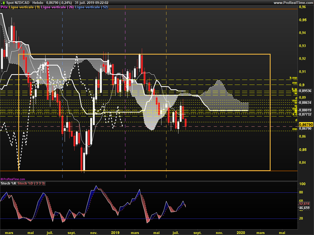Click the dark 0,86790 level tag
Viewport: 314px width, 235px height.
305,129
